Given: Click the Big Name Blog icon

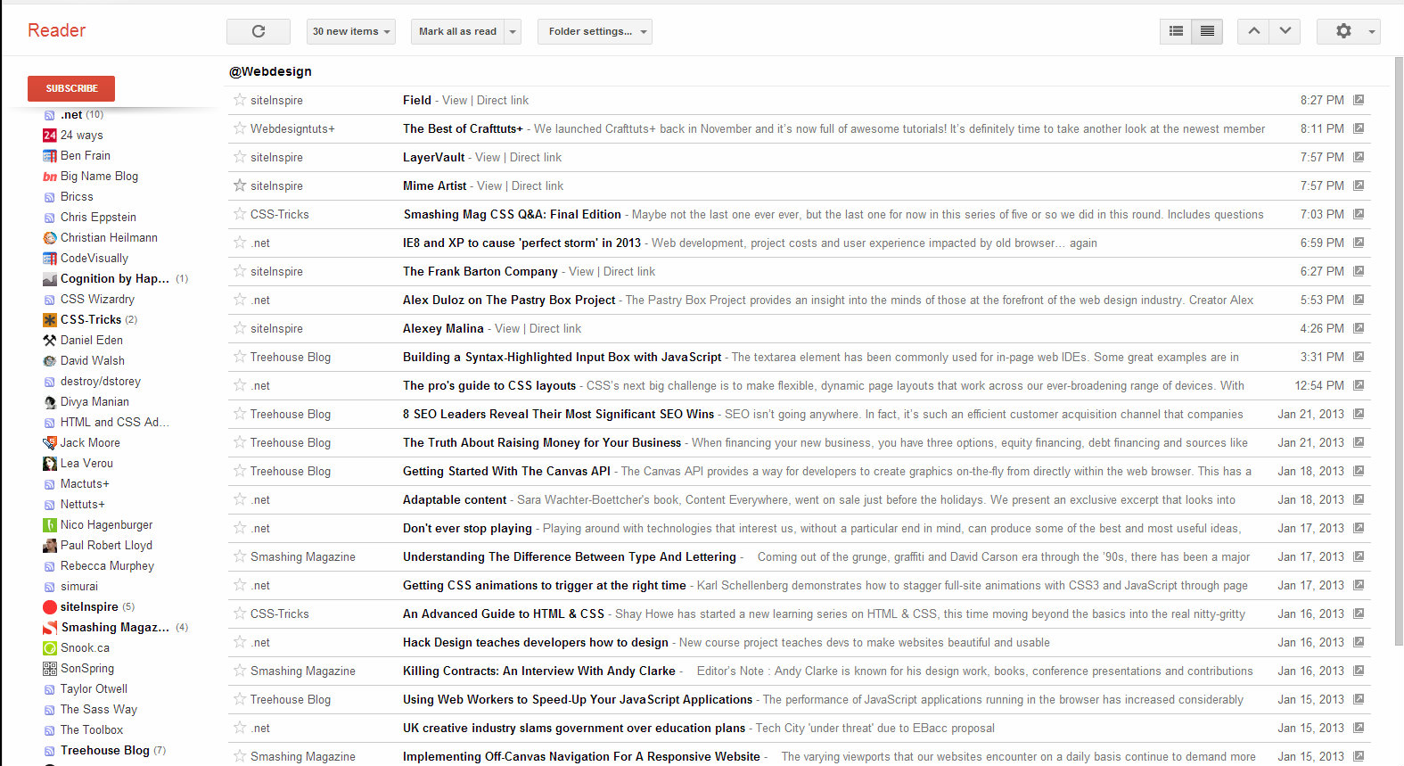Looking at the screenshot, I should (x=50, y=177).
